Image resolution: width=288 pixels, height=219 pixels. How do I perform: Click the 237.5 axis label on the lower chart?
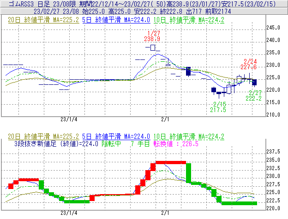pos(273,152)
